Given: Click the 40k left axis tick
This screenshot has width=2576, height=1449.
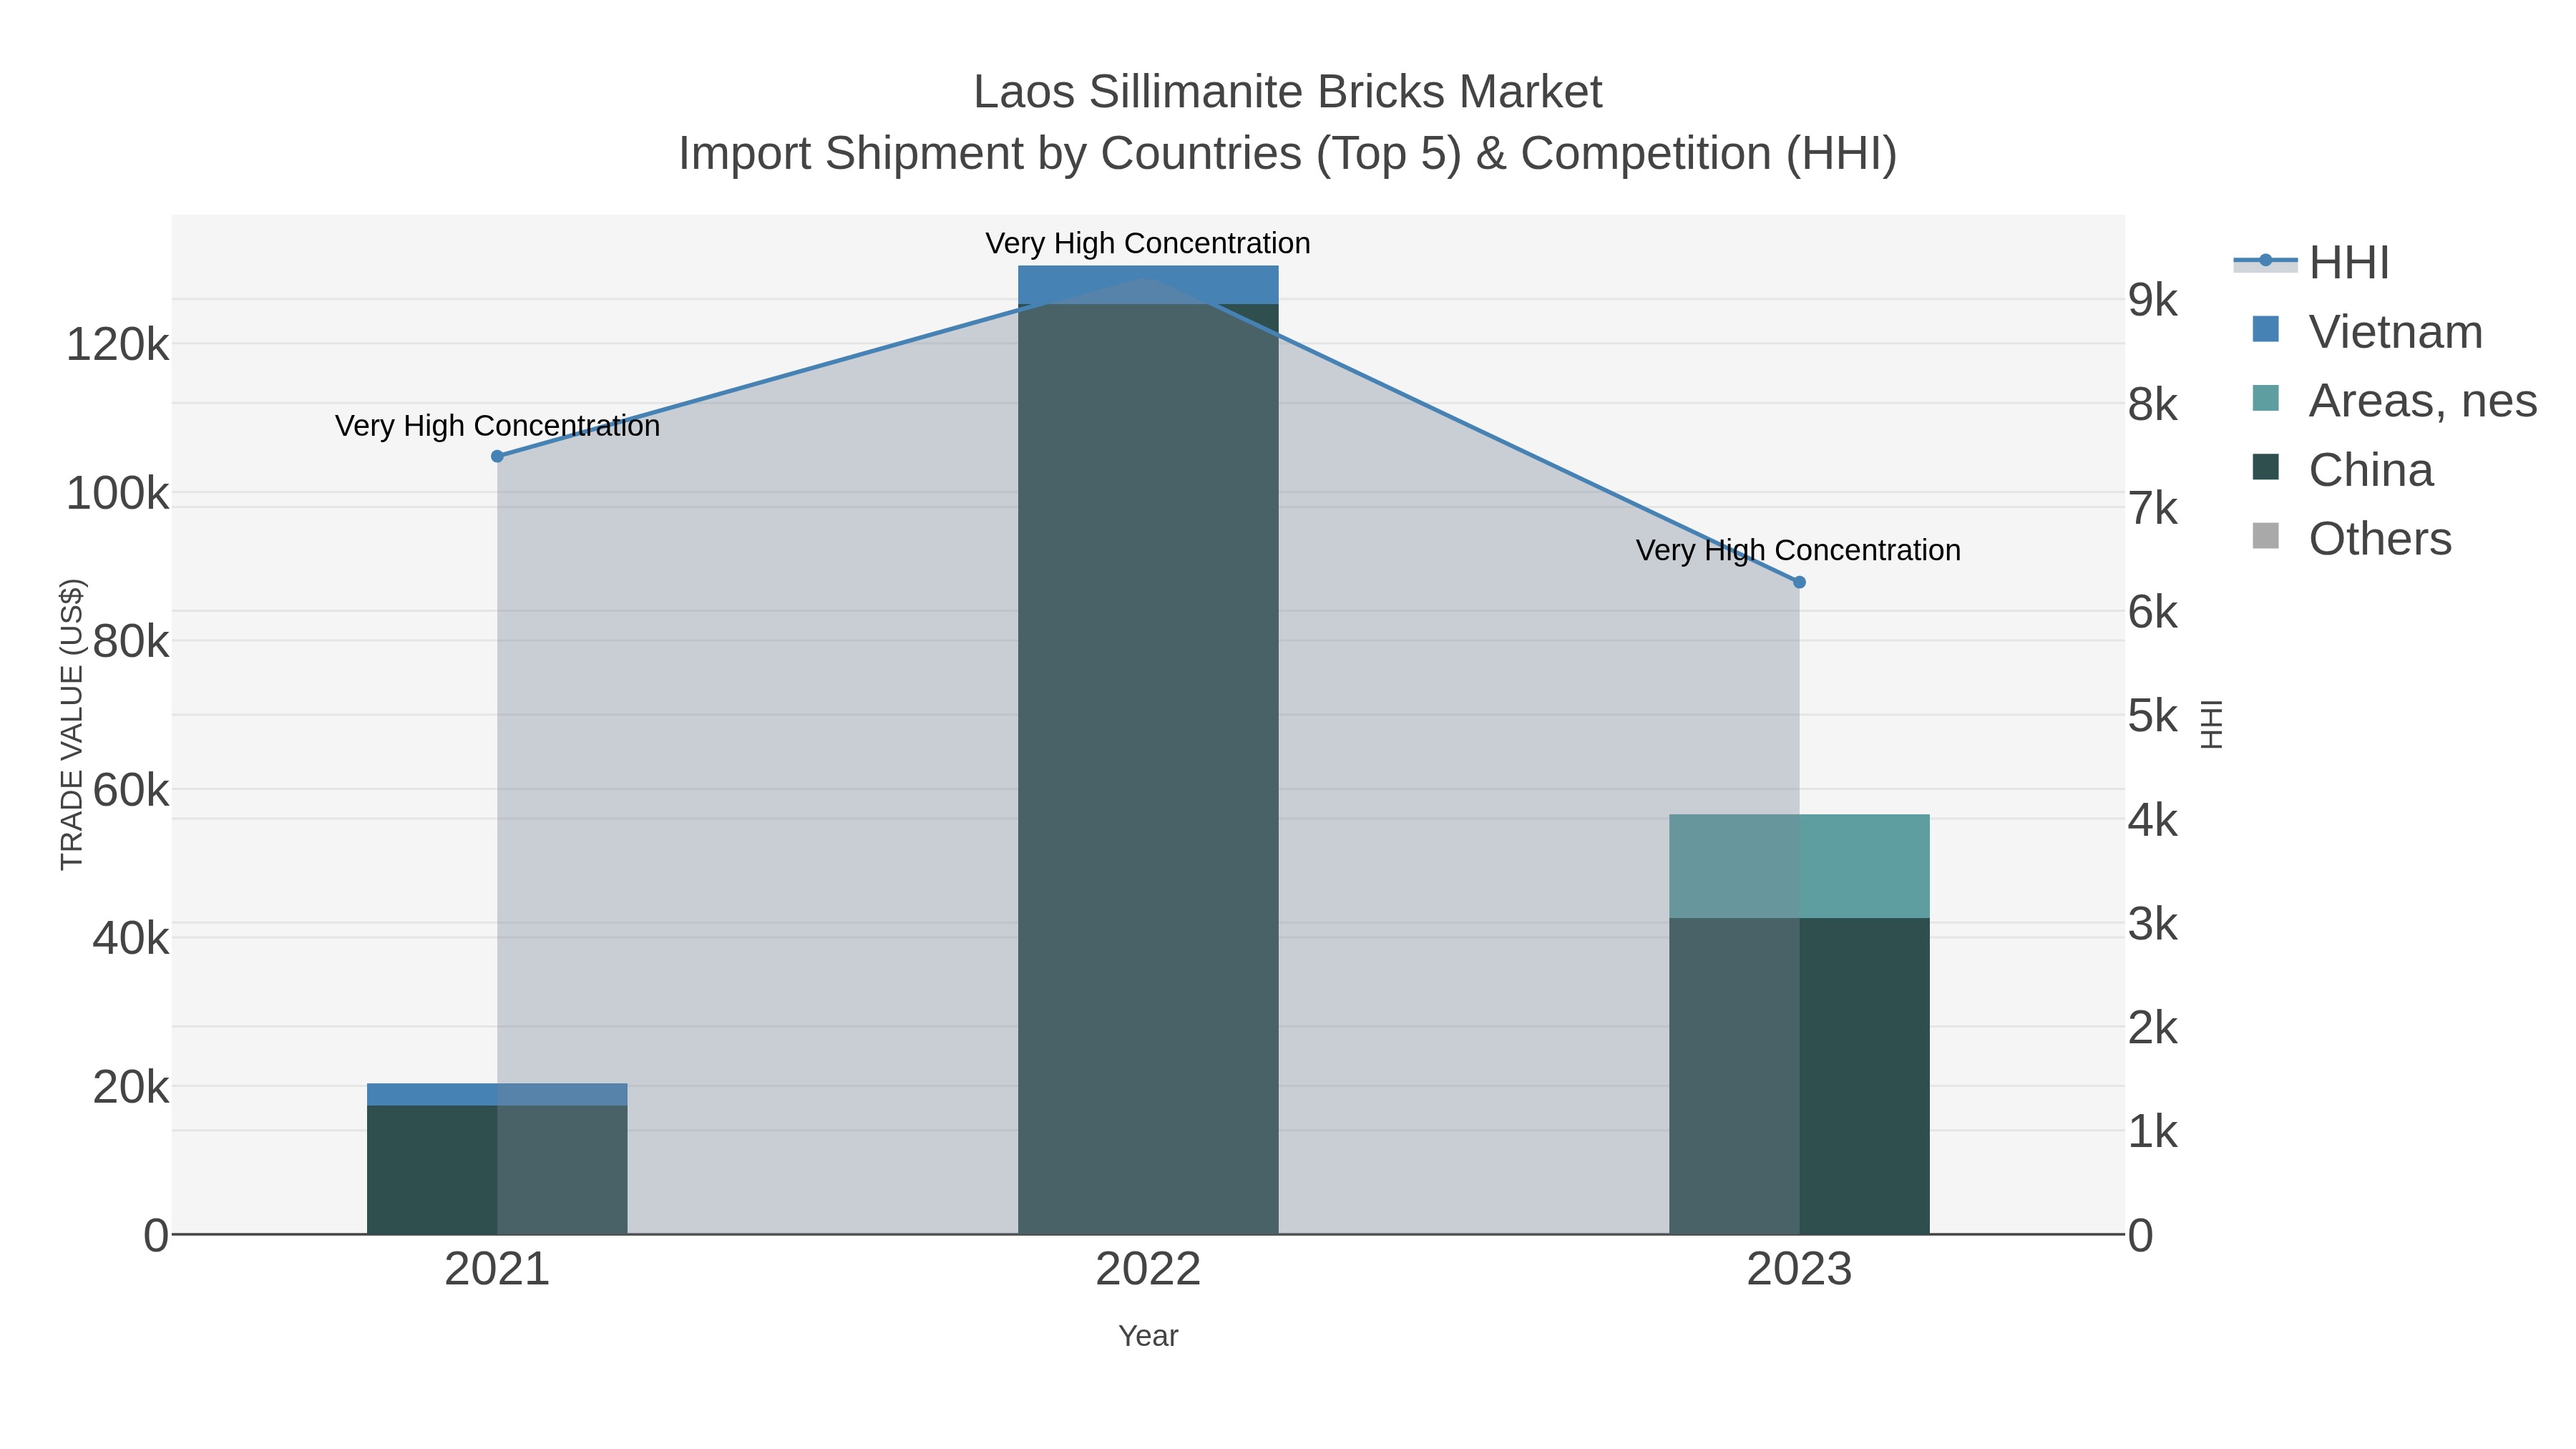Looking at the screenshot, I should [131, 939].
